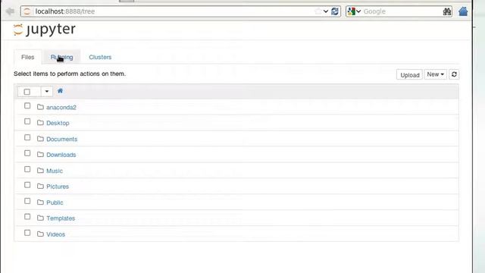Check the Templates checkbox
The height and width of the screenshot is (273, 485).
pos(27,217)
